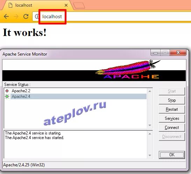This screenshot has width=191, height=174.
Task: Click the disabled Disconnect button
Action: (172, 137)
